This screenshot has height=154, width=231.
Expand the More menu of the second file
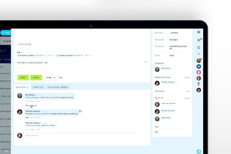pos(88,56)
